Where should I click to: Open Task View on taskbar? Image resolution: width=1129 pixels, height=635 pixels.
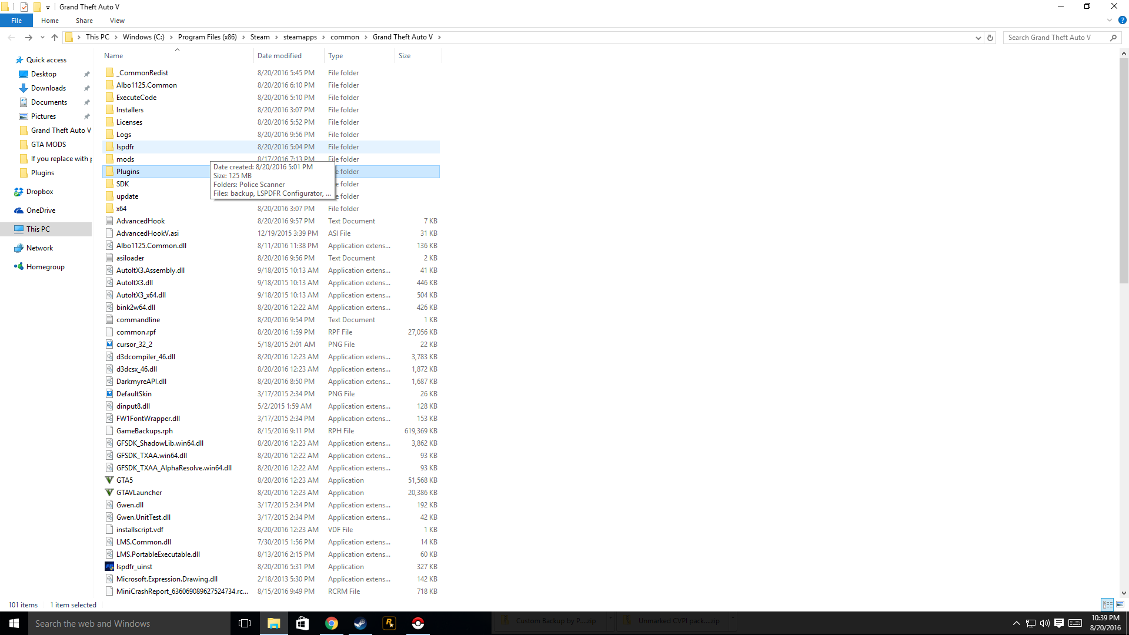point(245,623)
